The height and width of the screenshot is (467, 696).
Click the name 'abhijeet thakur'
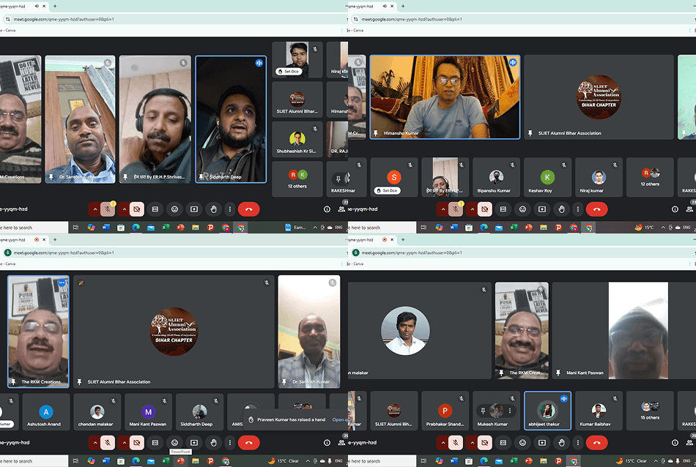(x=544, y=425)
